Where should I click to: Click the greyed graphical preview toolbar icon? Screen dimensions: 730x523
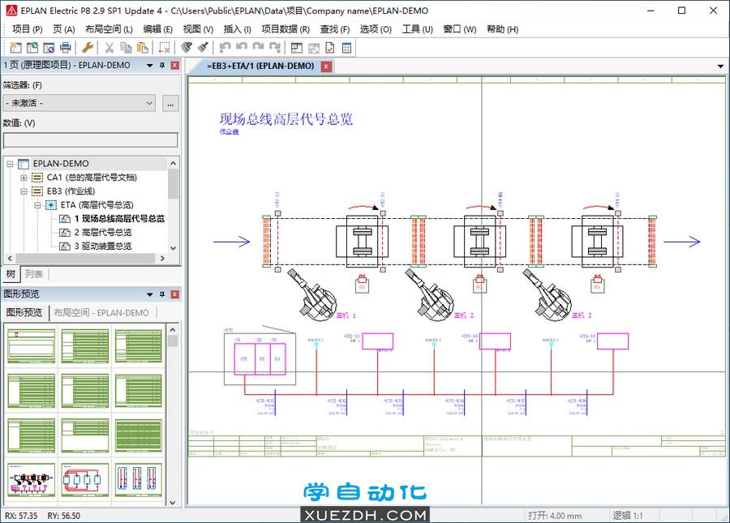coord(313,48)
